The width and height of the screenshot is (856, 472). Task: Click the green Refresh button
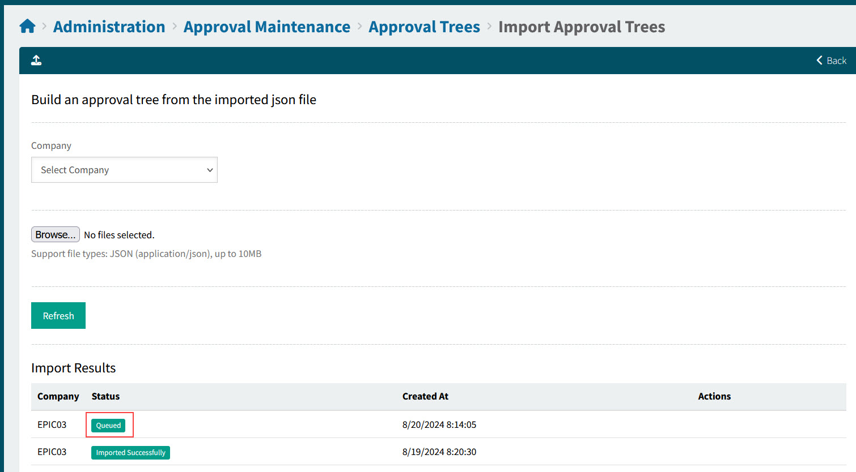(58, 316)
